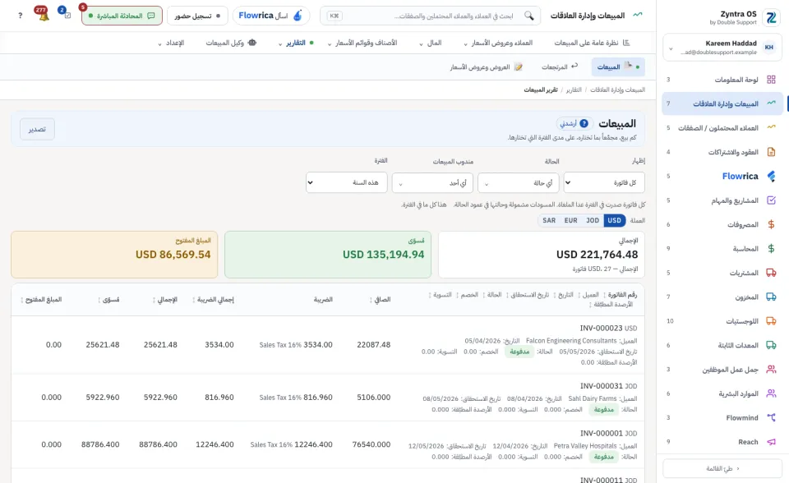Click the أرشدني guide button
Image resolution: width=789 pixels, height=483 pixels.
point(574,123)
